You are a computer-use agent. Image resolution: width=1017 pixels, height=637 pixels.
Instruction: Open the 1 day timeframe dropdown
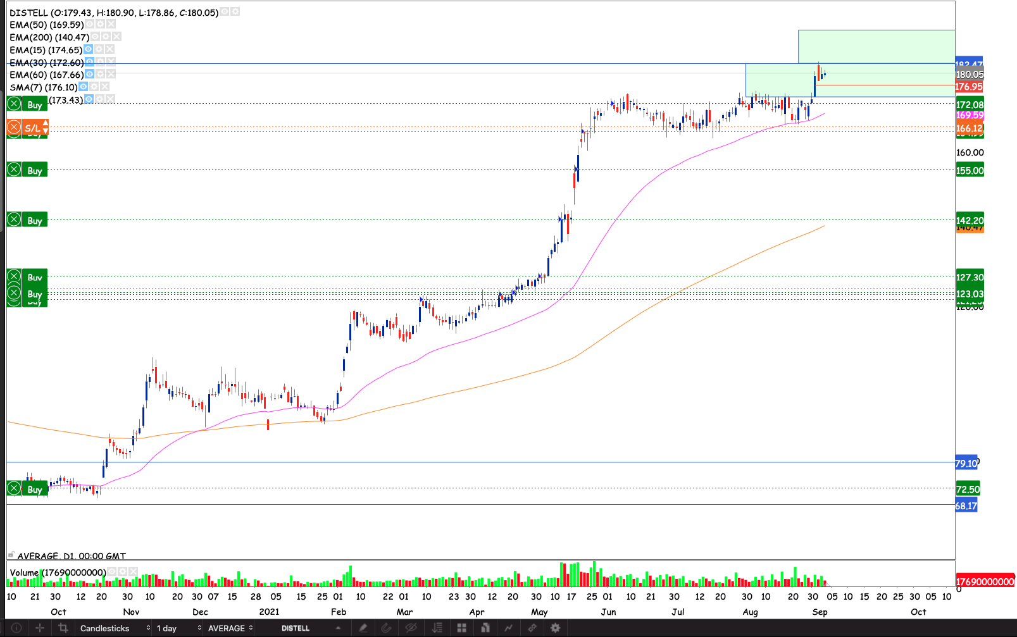(178, 628)
